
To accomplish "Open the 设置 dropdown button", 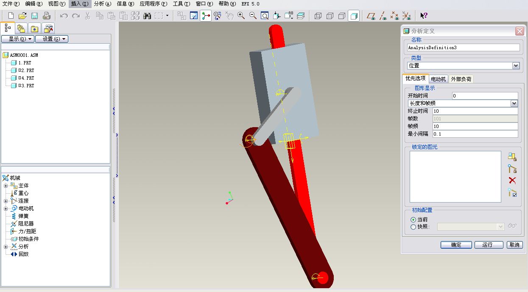I will click(52, 39).
